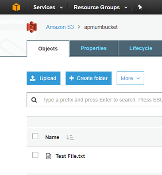Expand the More dropdown
This screenshot has width=162, height=175.
131,78
